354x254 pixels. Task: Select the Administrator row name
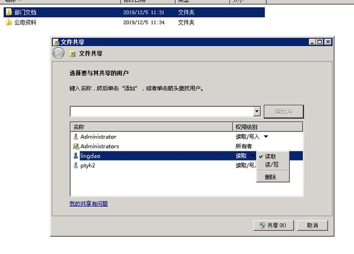click(x=98, y=137)
